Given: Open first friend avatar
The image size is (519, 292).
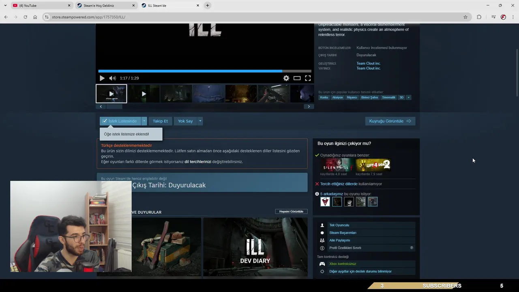Looking at the screenshot, I should [325, 202].
